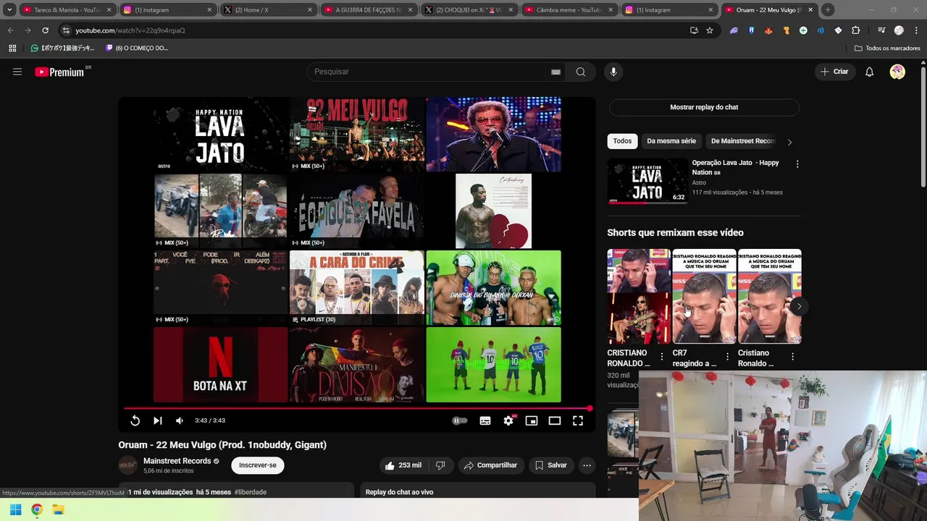The height and width of the screenshot is (521, 927).
Task: Replay the finished video
Action: pos(135,420)
